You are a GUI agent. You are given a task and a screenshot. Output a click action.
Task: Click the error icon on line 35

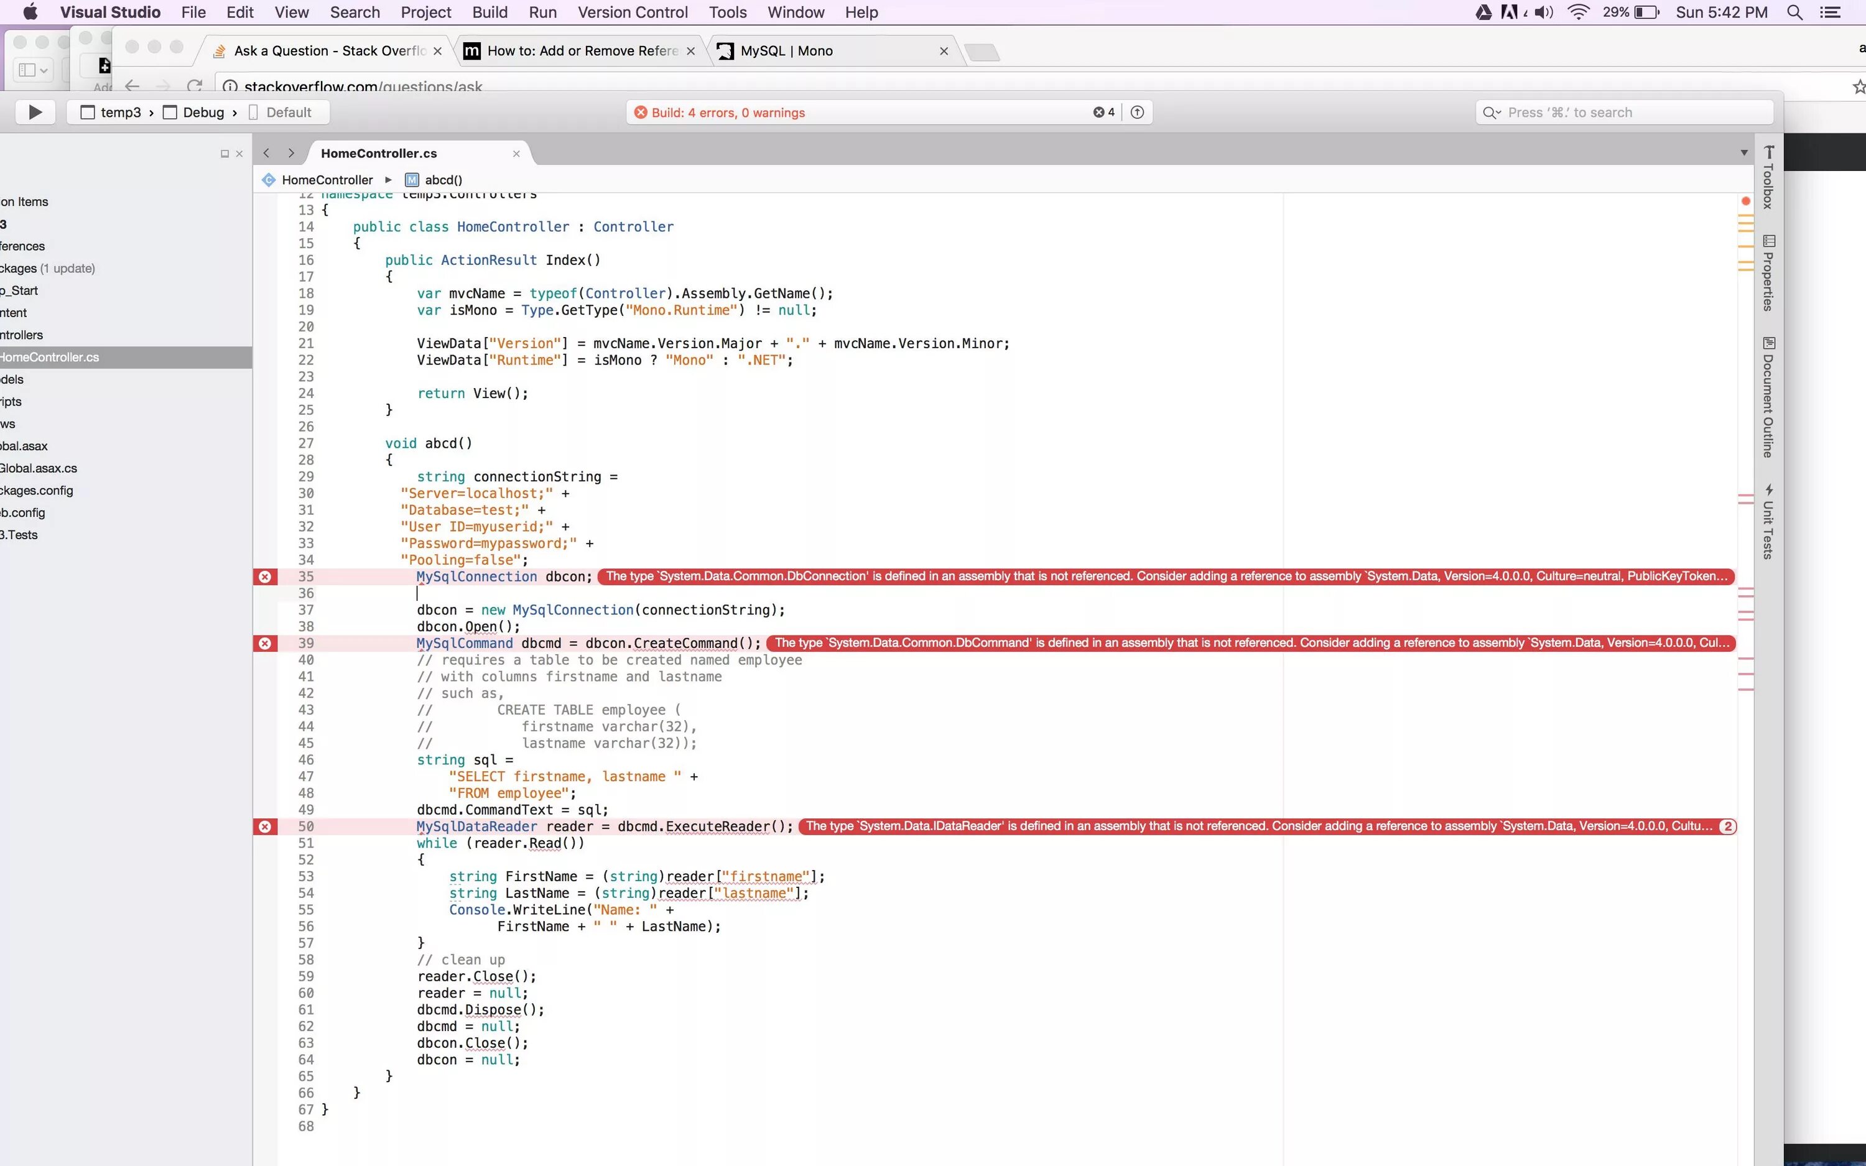264,576
